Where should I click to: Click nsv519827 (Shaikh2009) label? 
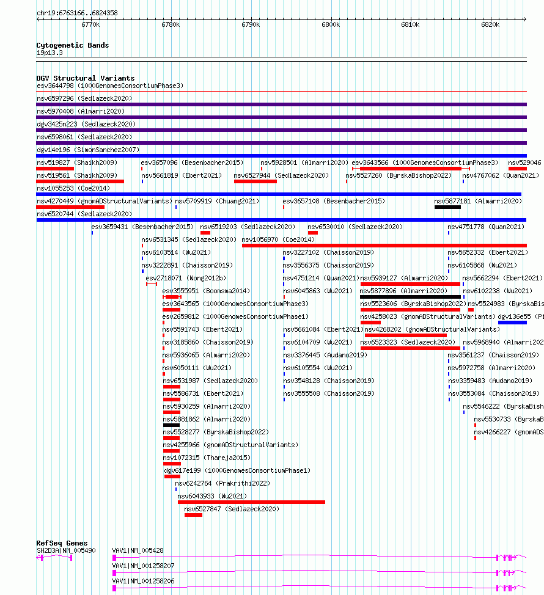click(76, 162)
